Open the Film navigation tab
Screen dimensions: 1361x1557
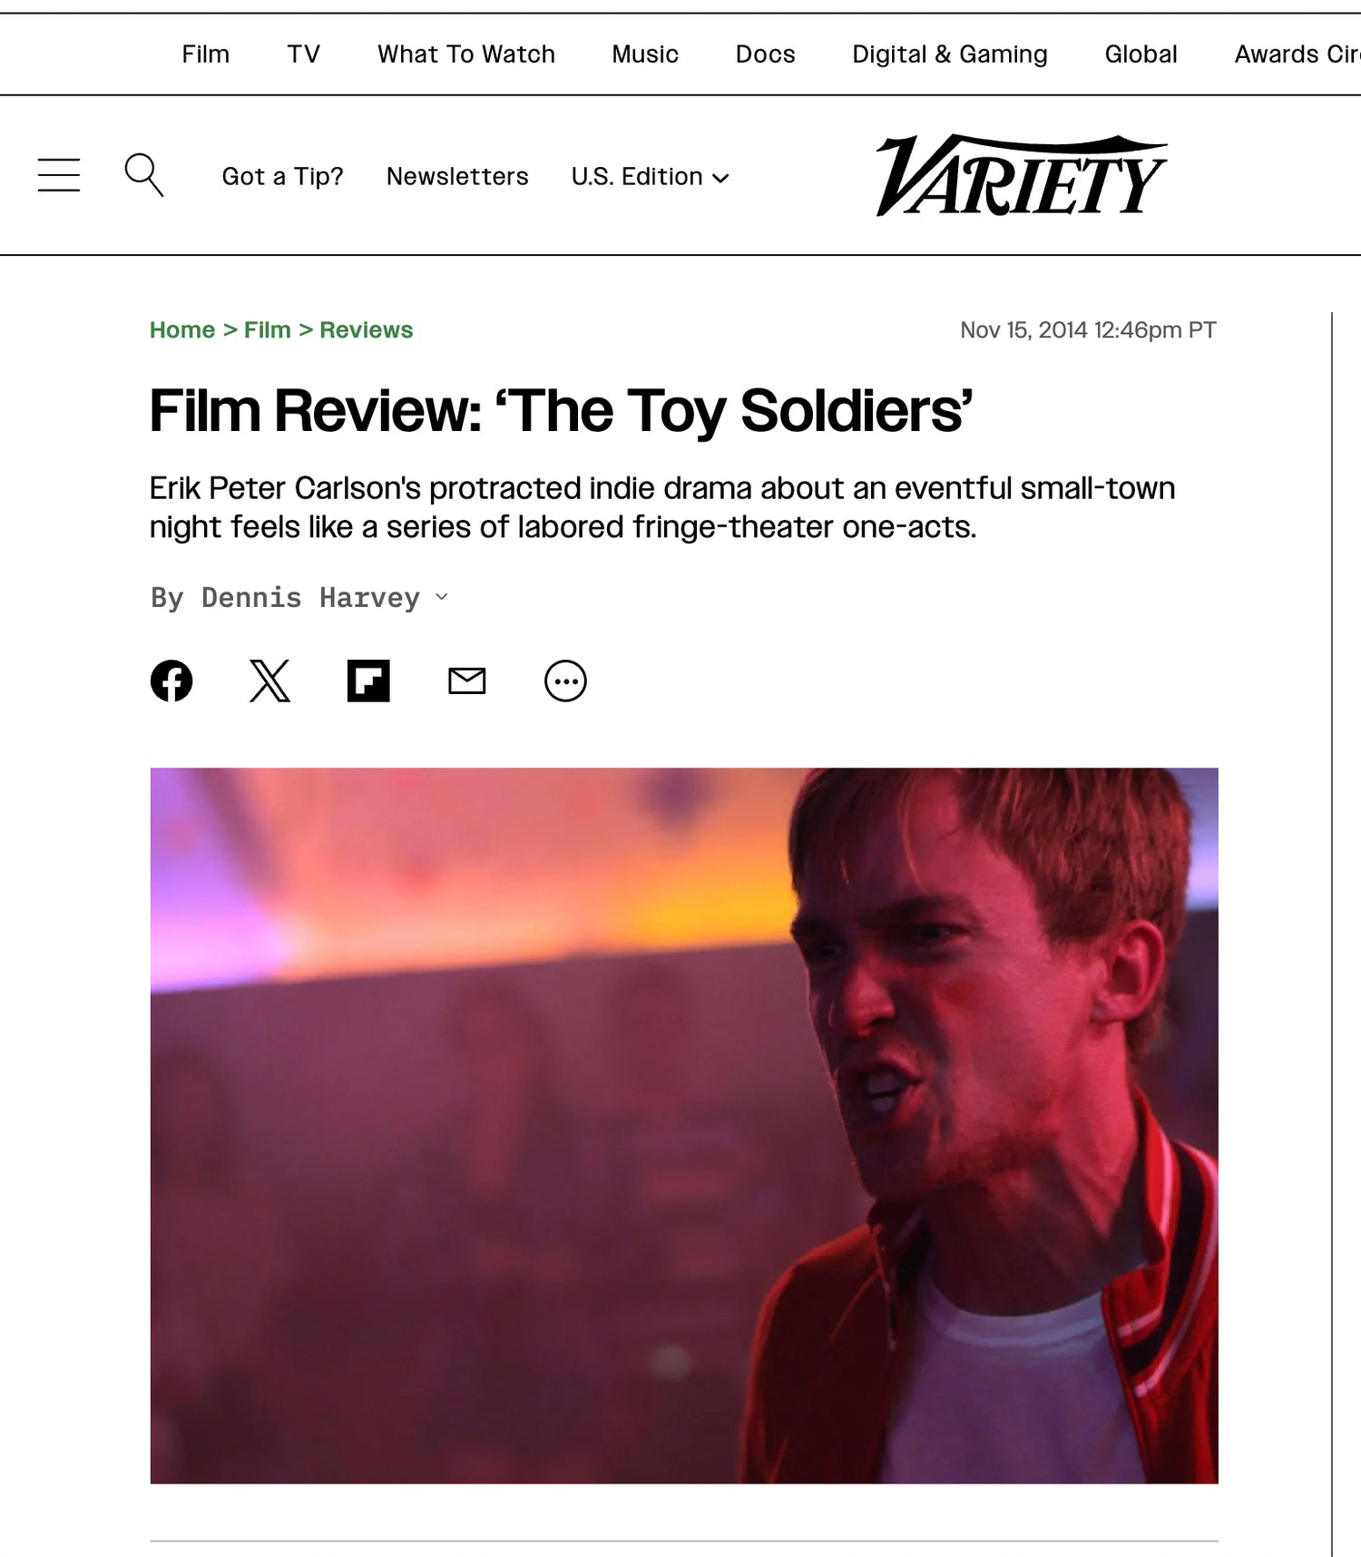point(205,54)
